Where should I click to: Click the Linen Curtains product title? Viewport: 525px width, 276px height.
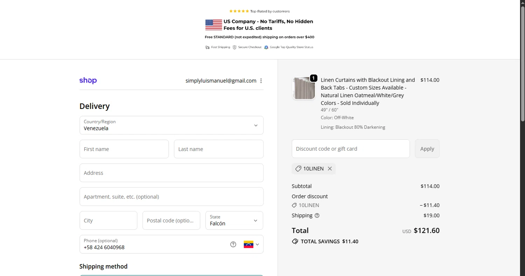coord(368,91)
